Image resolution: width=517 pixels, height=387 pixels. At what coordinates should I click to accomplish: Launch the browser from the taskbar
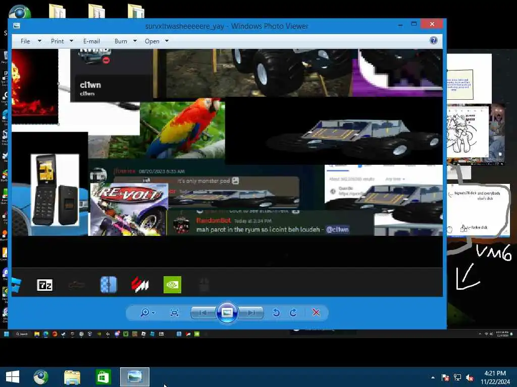click(41, 377)
